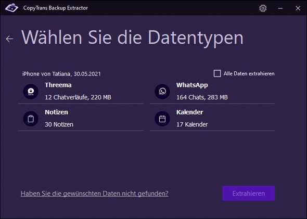Click the Threema heading
Screen dimensions: 307x219
point(58,85)
